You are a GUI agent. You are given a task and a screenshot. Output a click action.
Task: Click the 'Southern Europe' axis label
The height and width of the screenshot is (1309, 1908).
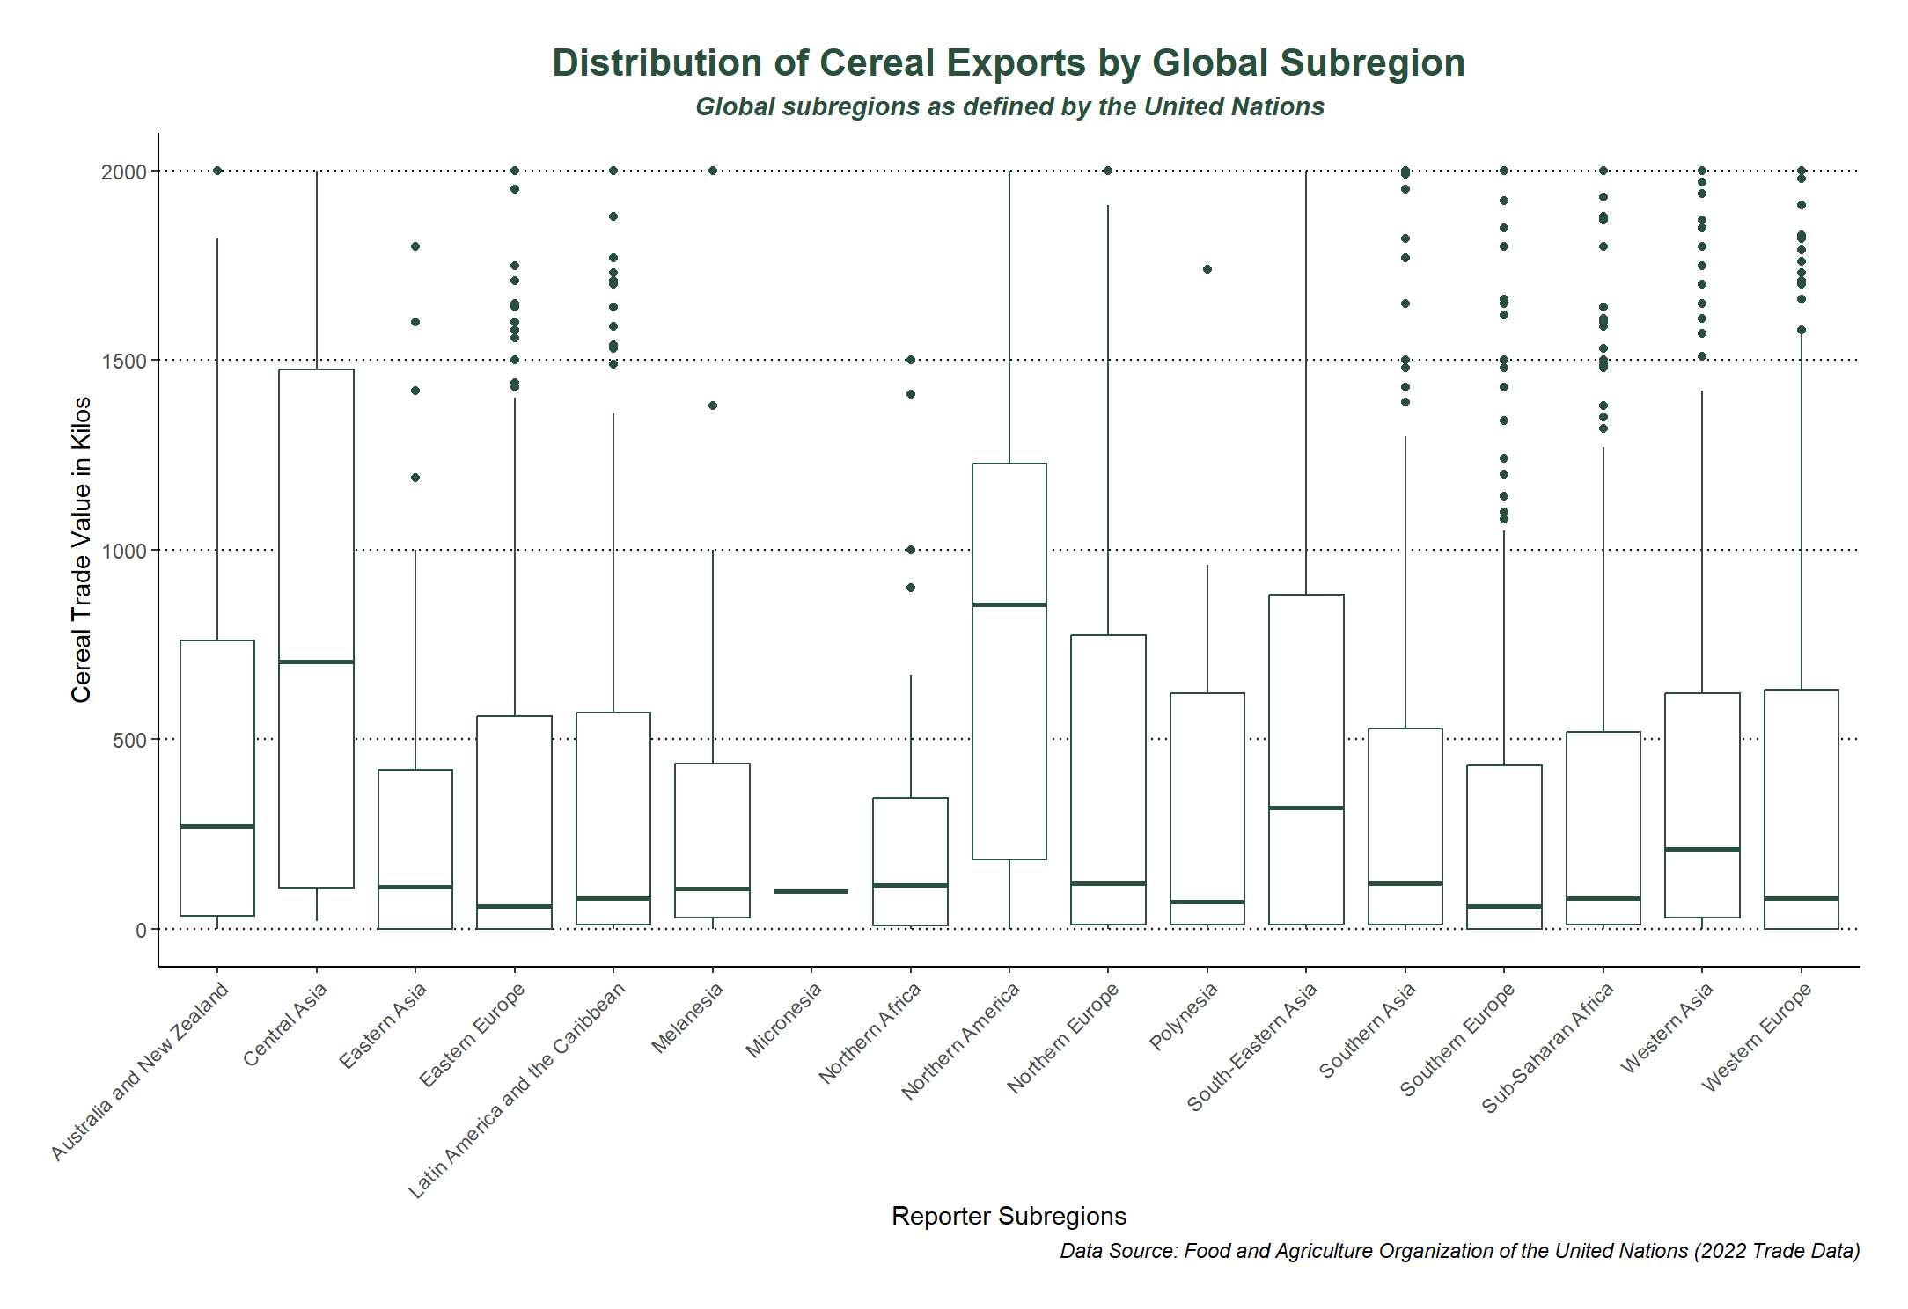click(x=1458, y=1039)
